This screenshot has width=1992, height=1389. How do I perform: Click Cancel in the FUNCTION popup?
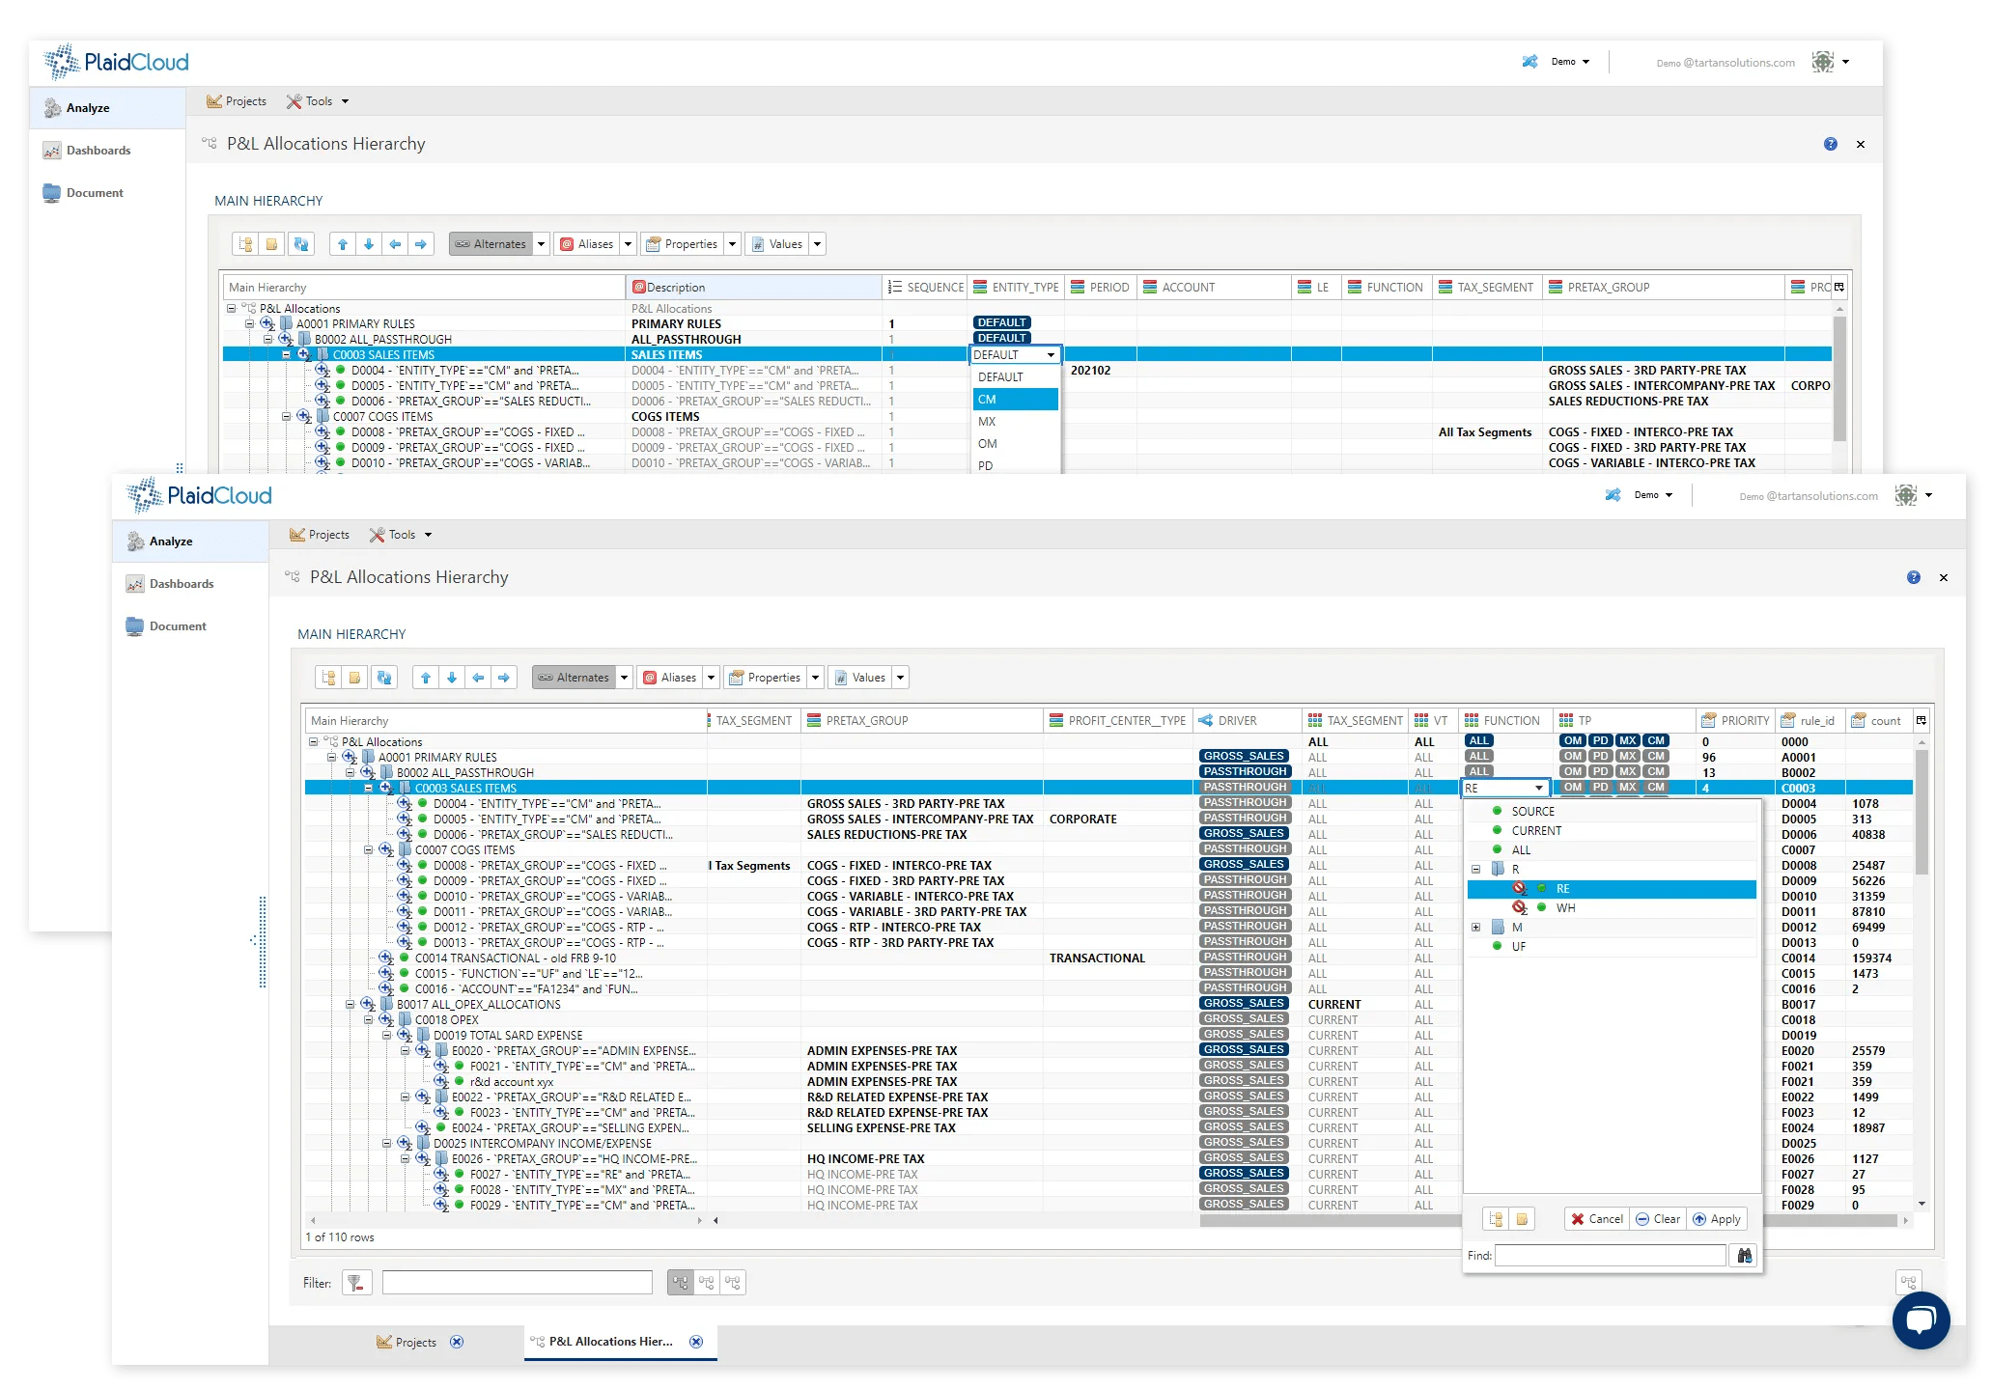tap(1596, 1219)
